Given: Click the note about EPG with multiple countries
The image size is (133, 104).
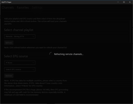Looking at the screenshot, I should tap(36, 83).
